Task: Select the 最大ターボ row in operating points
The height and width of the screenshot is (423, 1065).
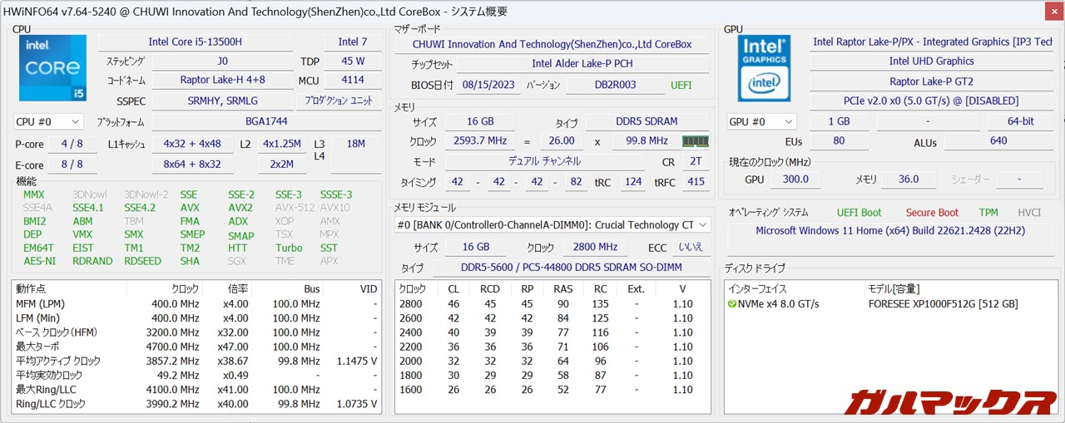Action: click(x=196, y=347)
